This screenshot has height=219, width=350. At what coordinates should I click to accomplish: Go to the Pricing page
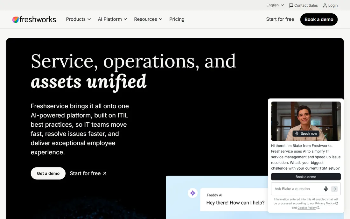pos(177,19)
